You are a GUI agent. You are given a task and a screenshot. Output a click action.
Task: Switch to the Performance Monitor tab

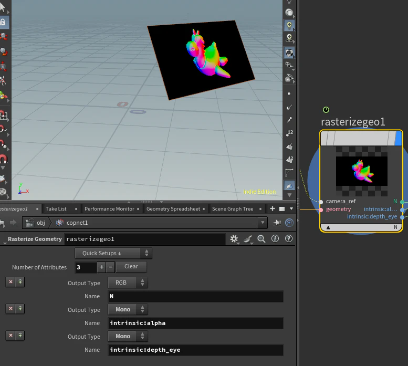coord(109,208)
